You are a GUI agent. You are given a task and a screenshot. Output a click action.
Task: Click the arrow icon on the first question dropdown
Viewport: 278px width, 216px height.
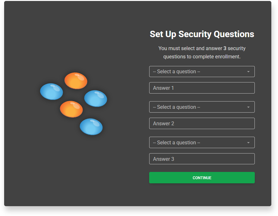pyautogui.click(x=248, y=72)
